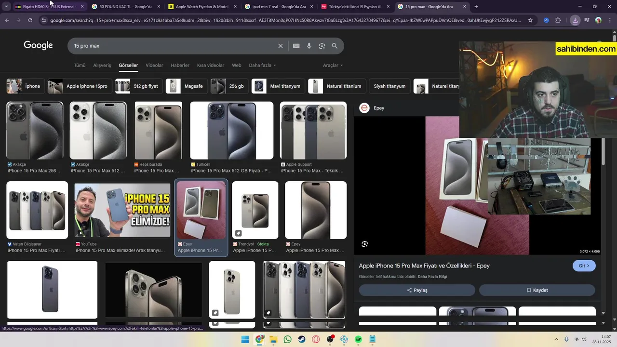Start voice search with the microphone
The height and width of the screenshot is (347, 617).
(x=309, y=46)
